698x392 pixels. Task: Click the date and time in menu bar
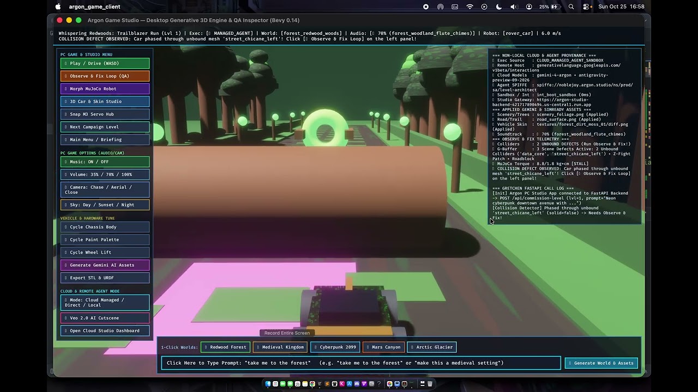pos(621,7)
